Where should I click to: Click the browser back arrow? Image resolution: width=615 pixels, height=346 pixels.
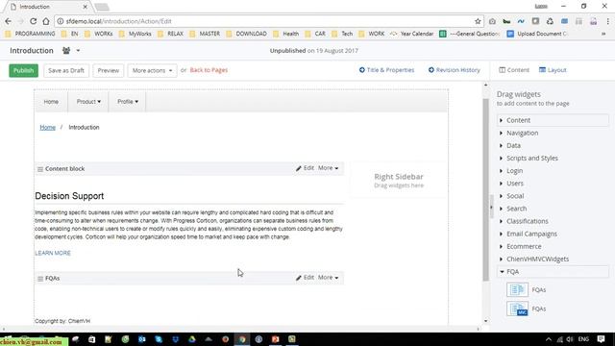tap(9, 21)
